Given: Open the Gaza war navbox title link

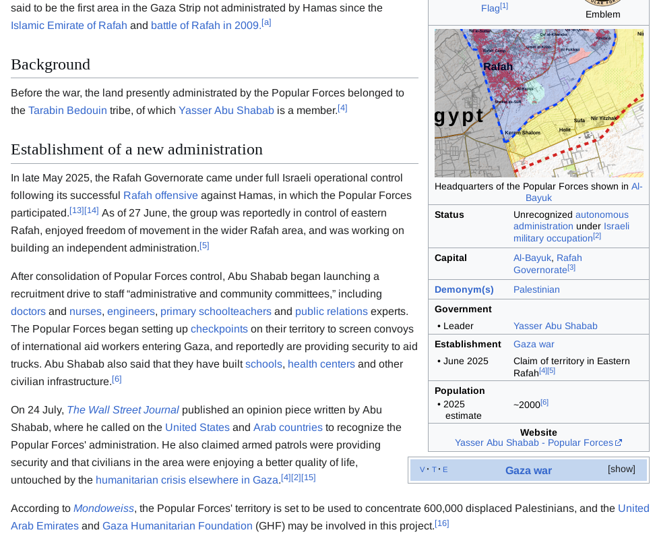Looking at the screenshot, I should click(x=528, y=471).
